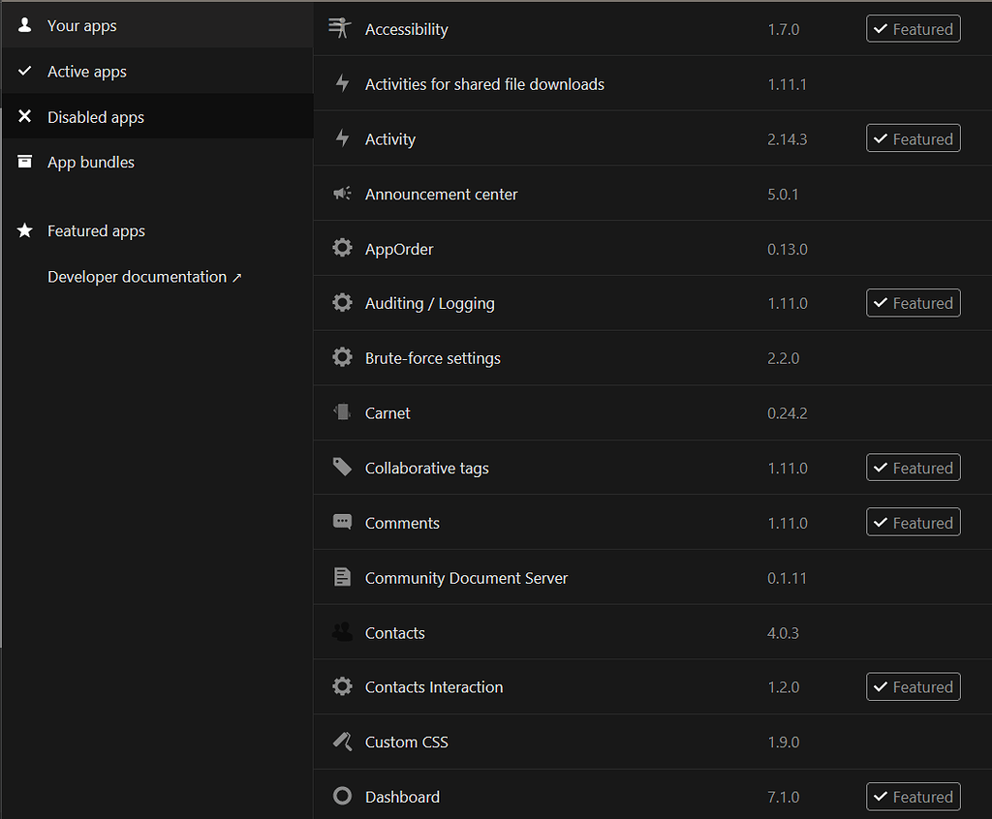Show Active apps list
This screenshot has height=819, width=992.
pos(87,72)
